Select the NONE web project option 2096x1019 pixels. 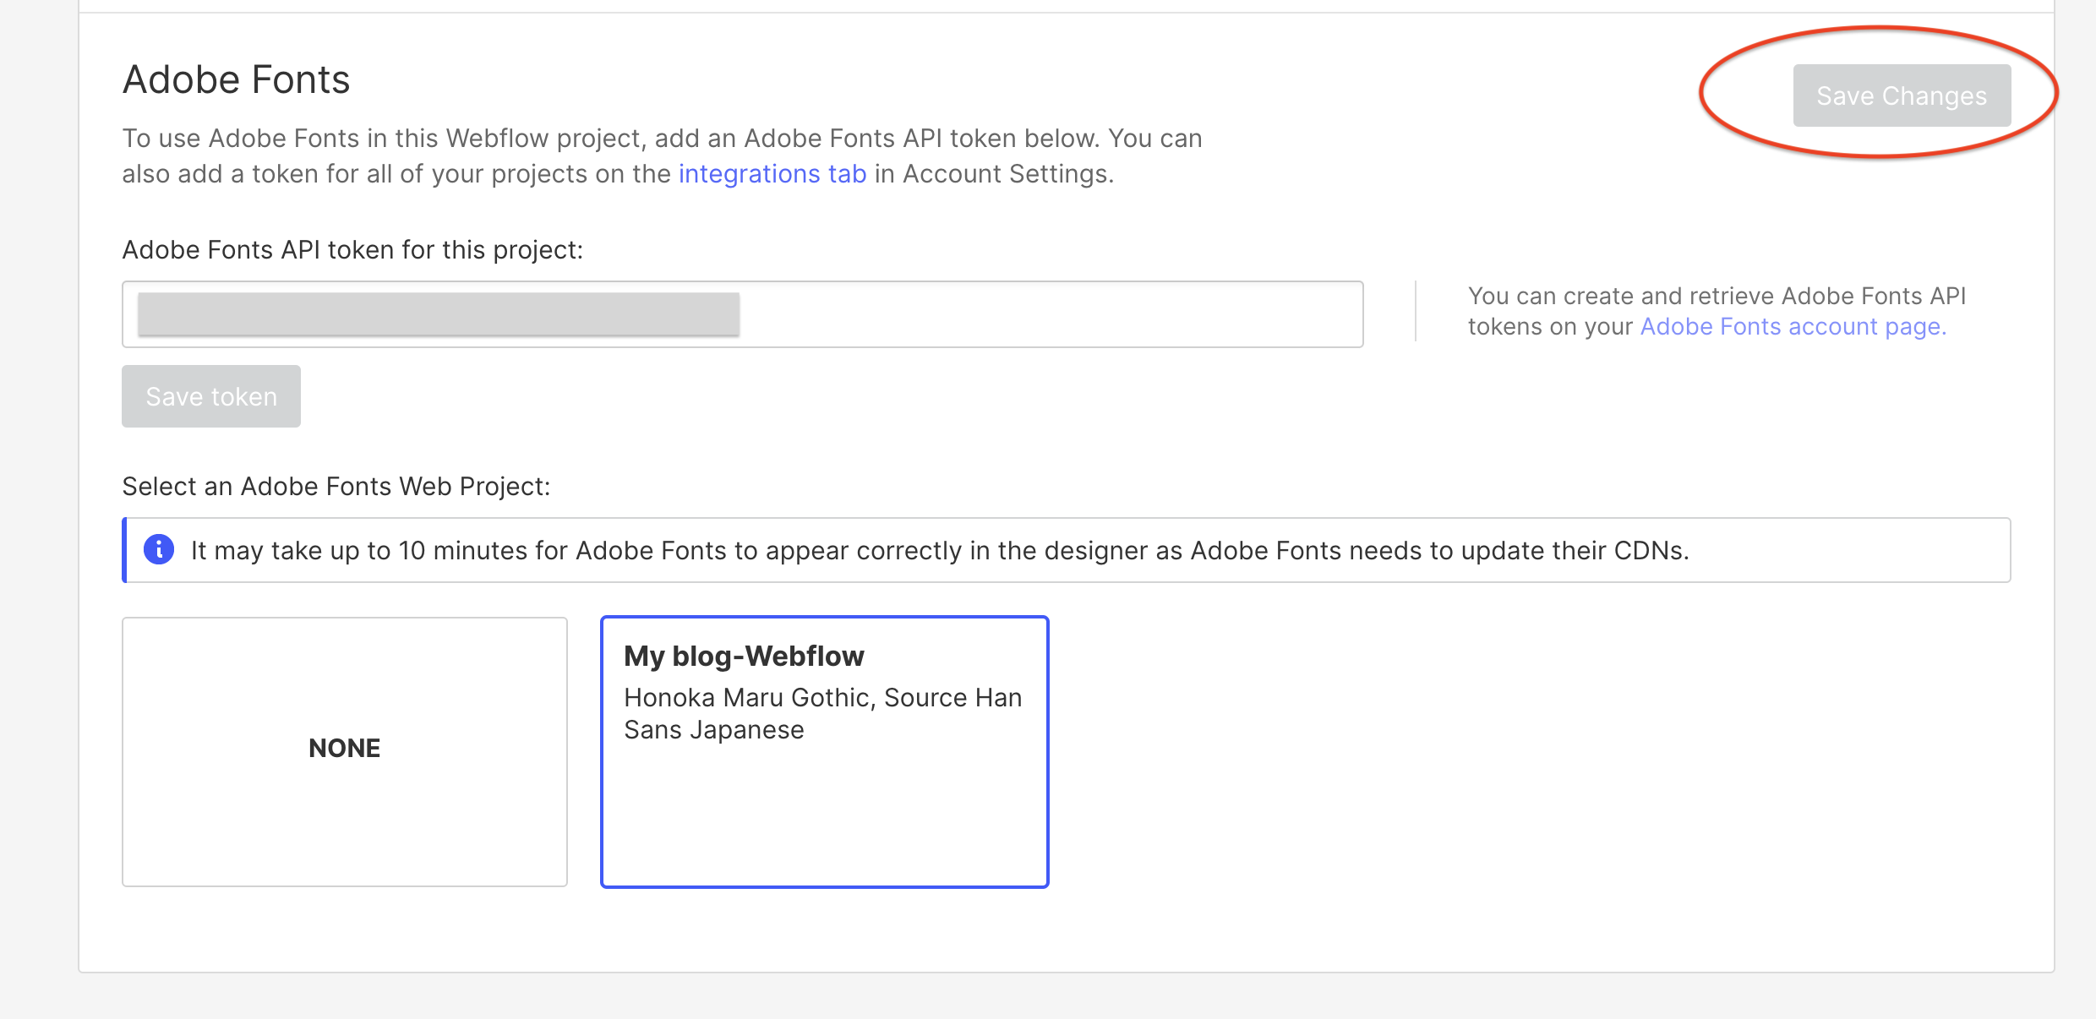pyautogui.click(x=344, y=751)
